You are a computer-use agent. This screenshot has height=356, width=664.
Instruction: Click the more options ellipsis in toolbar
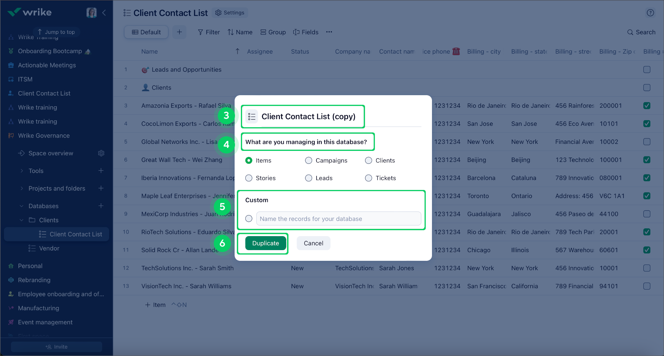329,32
